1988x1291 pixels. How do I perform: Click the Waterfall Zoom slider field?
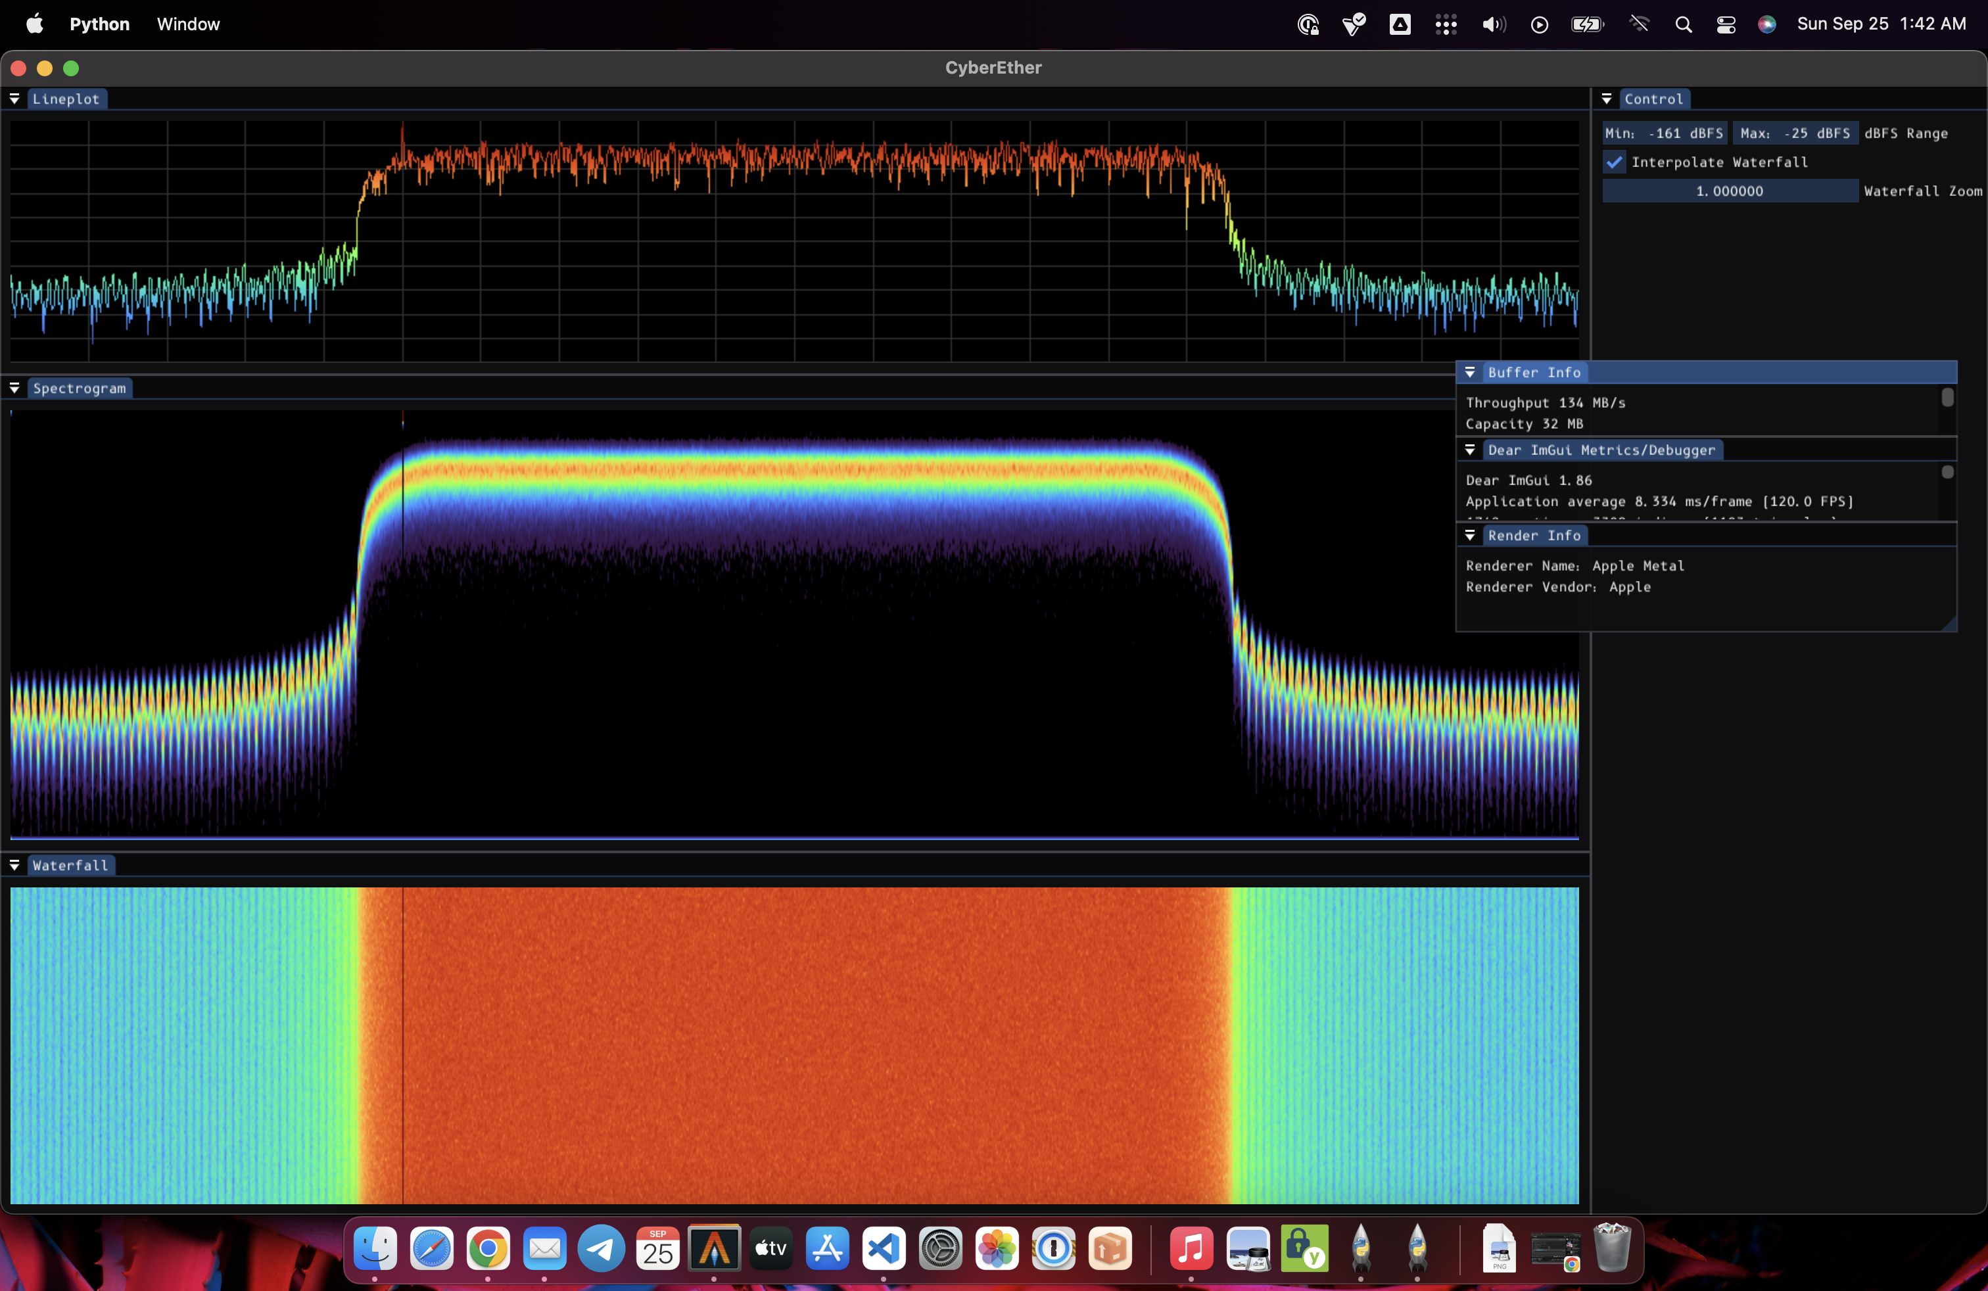coord(1729,191)
